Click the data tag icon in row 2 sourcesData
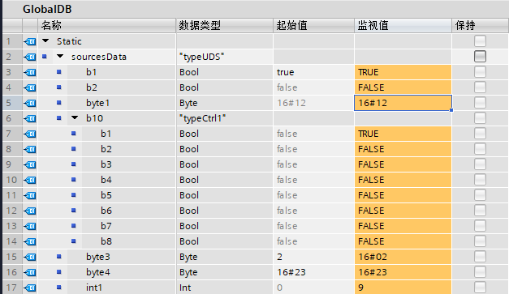The height and width of the screenshot is (294, 509). [x=30, y=57]
